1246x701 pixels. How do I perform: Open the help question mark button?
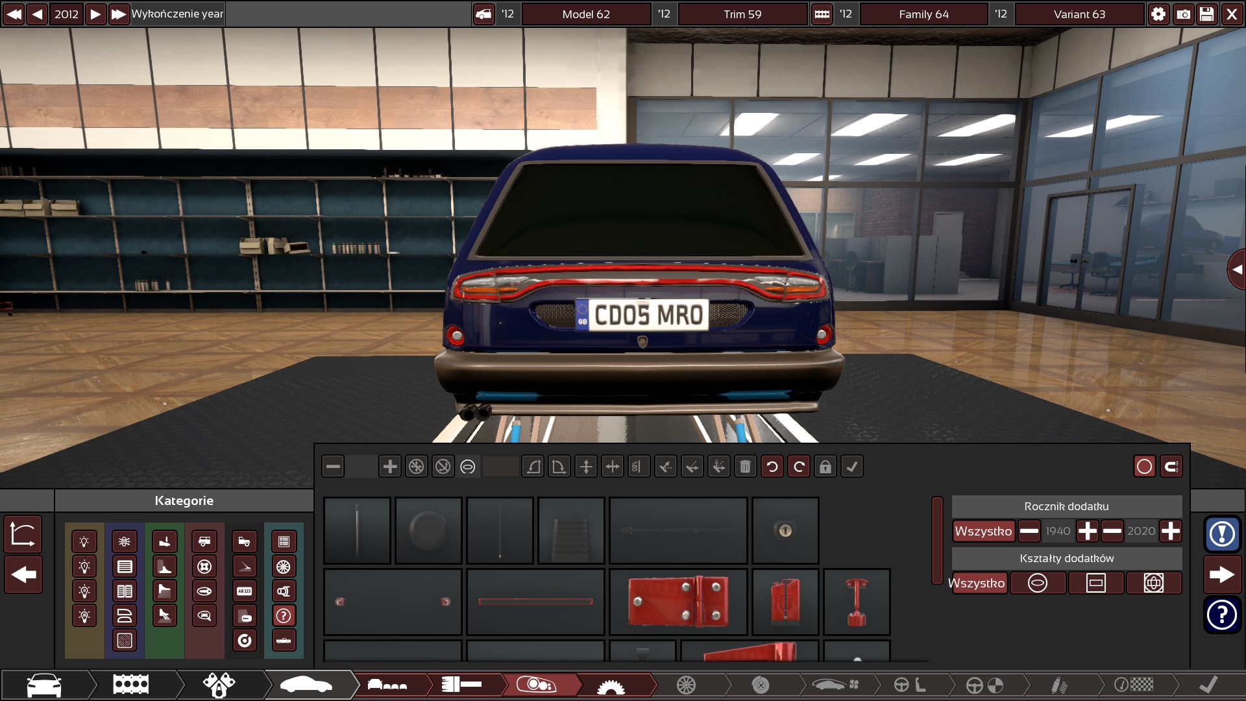1222,615
